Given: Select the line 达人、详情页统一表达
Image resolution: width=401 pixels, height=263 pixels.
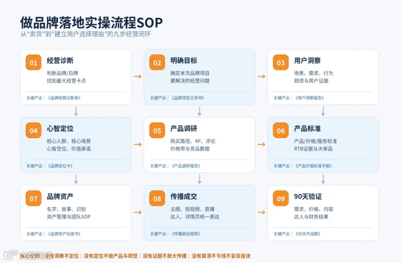Looking at the screenshot, I should click(x=195, y=217).
